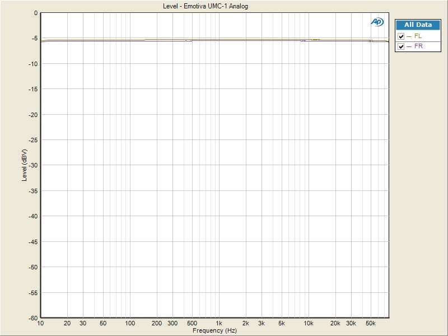Click the AP logo in the graph corner
The width and height of the screenshot is (448, 336).
point(377,22)
